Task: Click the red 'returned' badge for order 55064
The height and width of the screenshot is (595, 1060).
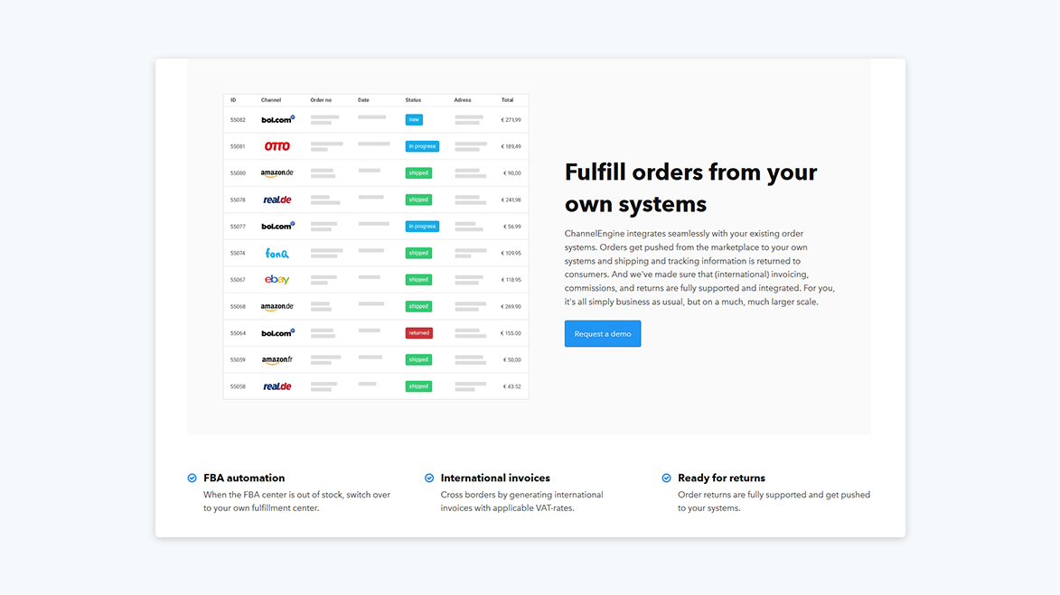Action: pyautogui.click(x=418, y=332)
